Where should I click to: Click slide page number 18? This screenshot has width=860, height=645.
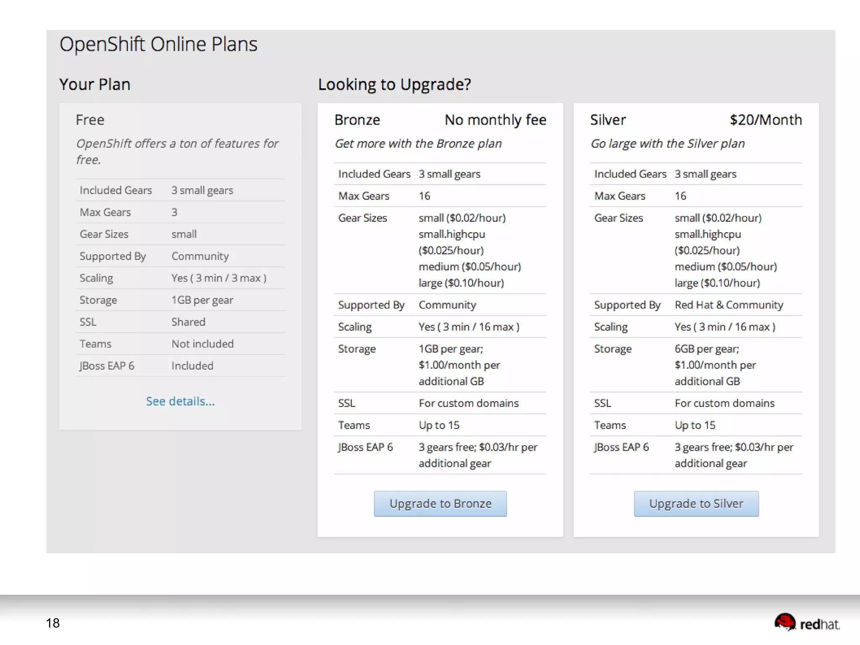53,623
